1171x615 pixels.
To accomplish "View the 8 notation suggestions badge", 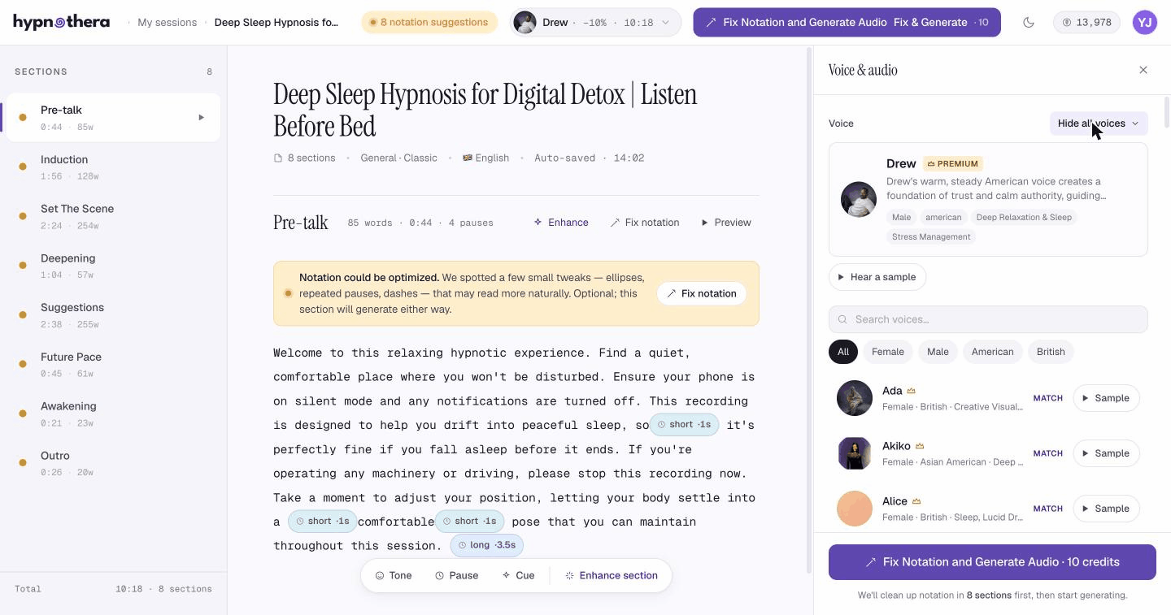I will 429,23.
